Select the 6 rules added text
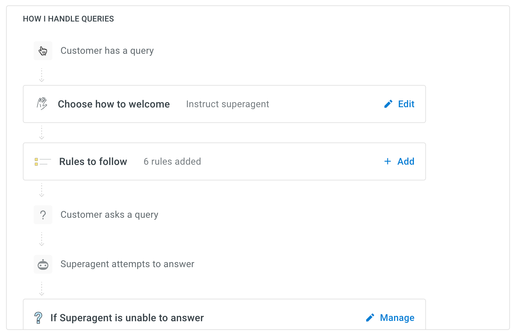The image size is (514, 334). point(172,162)
